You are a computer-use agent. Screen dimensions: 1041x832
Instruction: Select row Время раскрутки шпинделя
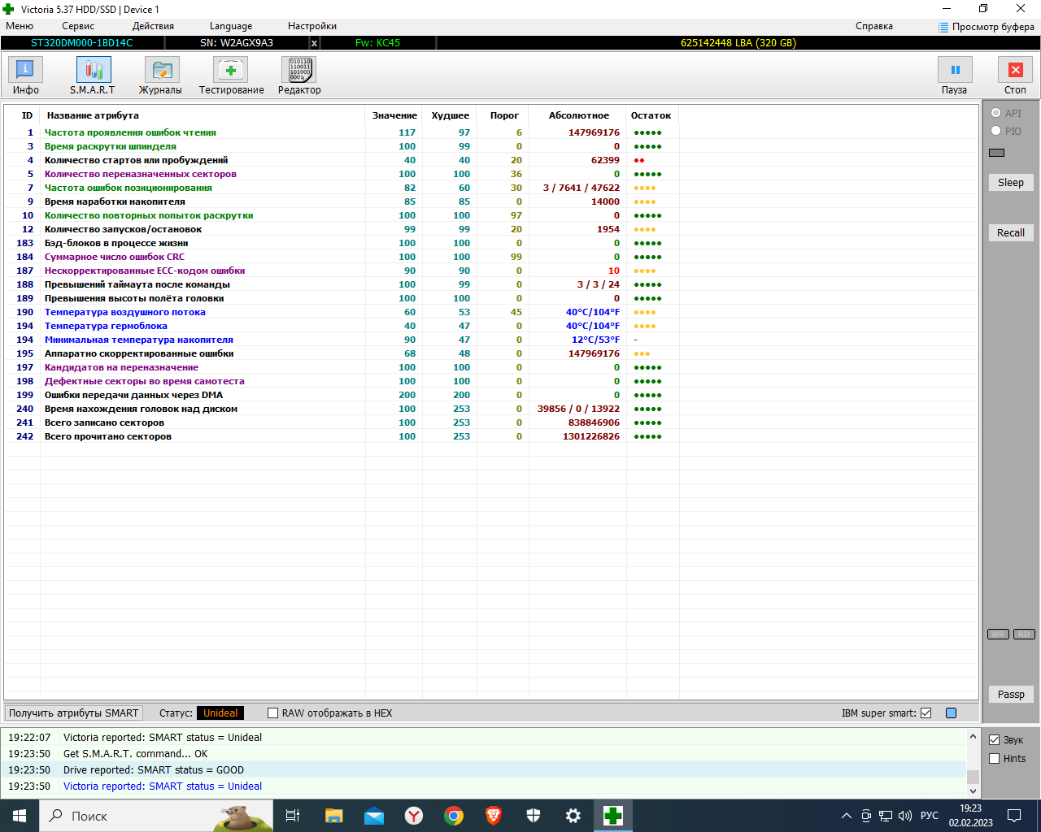pos(491,146)
